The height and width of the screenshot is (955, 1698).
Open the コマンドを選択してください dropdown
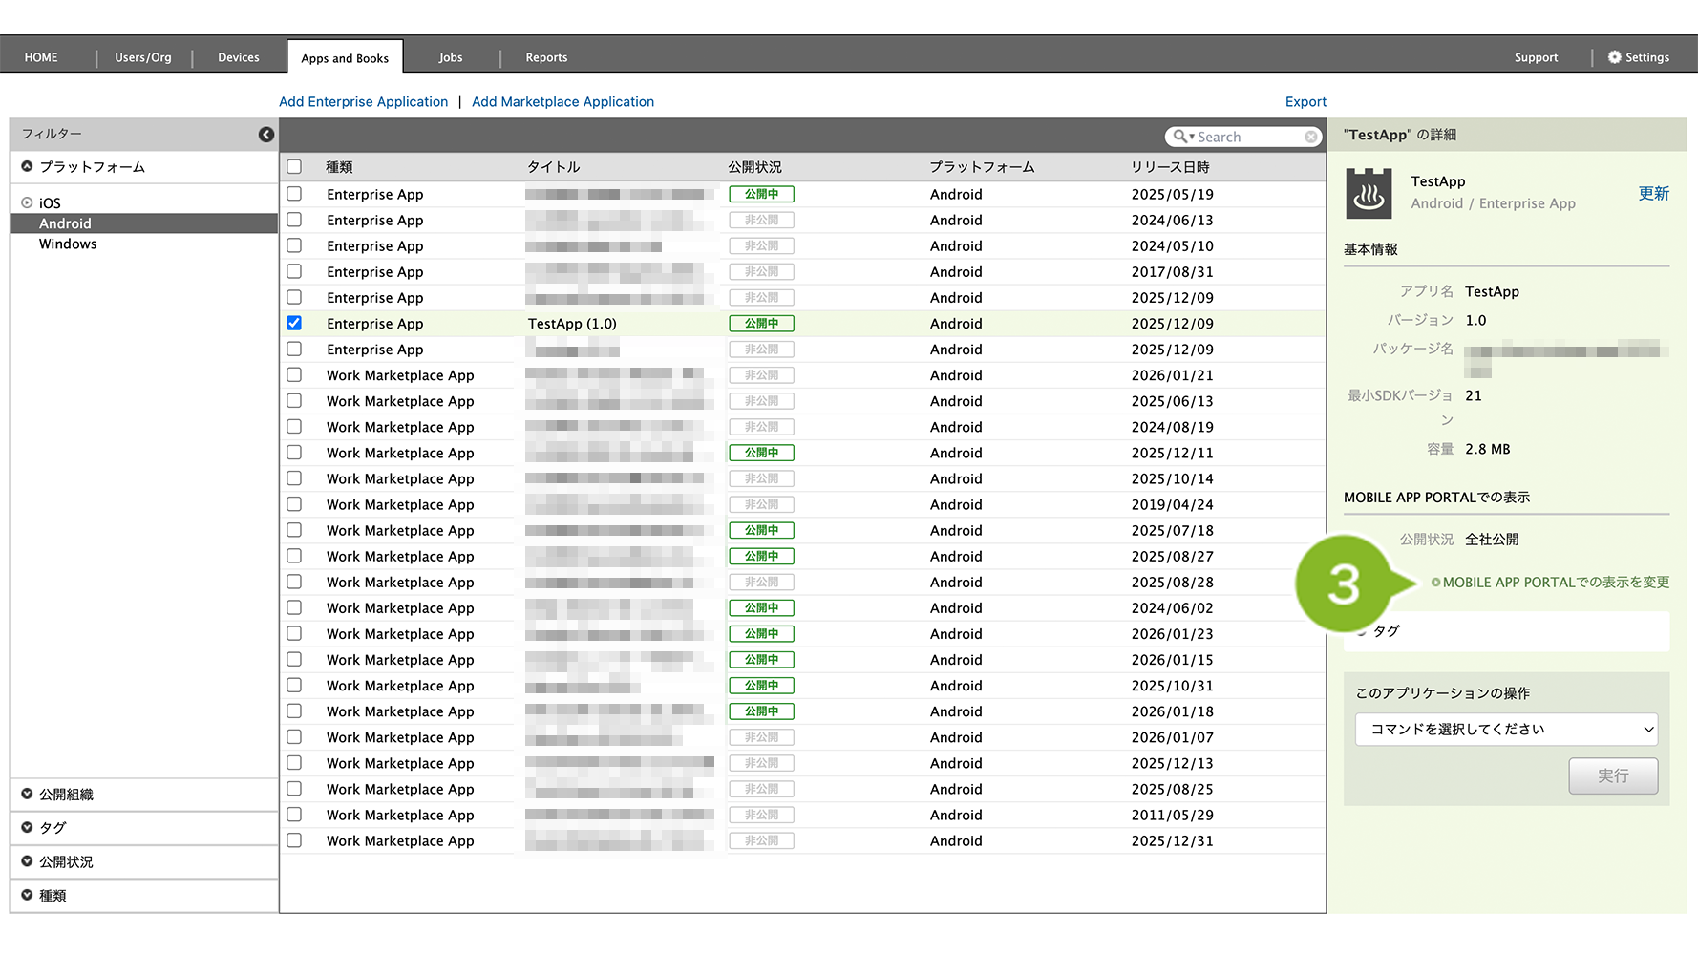click(x=1505, y=730)
